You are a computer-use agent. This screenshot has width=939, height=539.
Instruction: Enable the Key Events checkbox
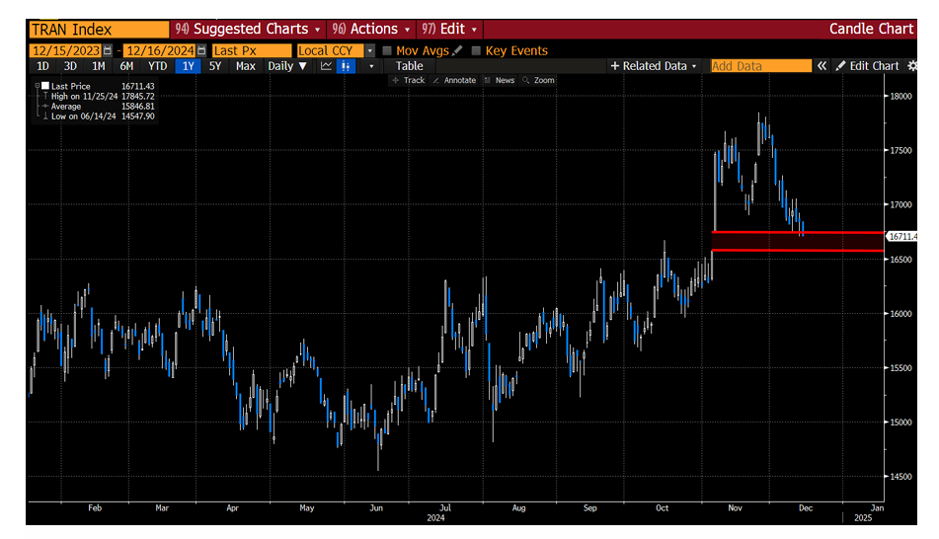click(x=476, y=51)
